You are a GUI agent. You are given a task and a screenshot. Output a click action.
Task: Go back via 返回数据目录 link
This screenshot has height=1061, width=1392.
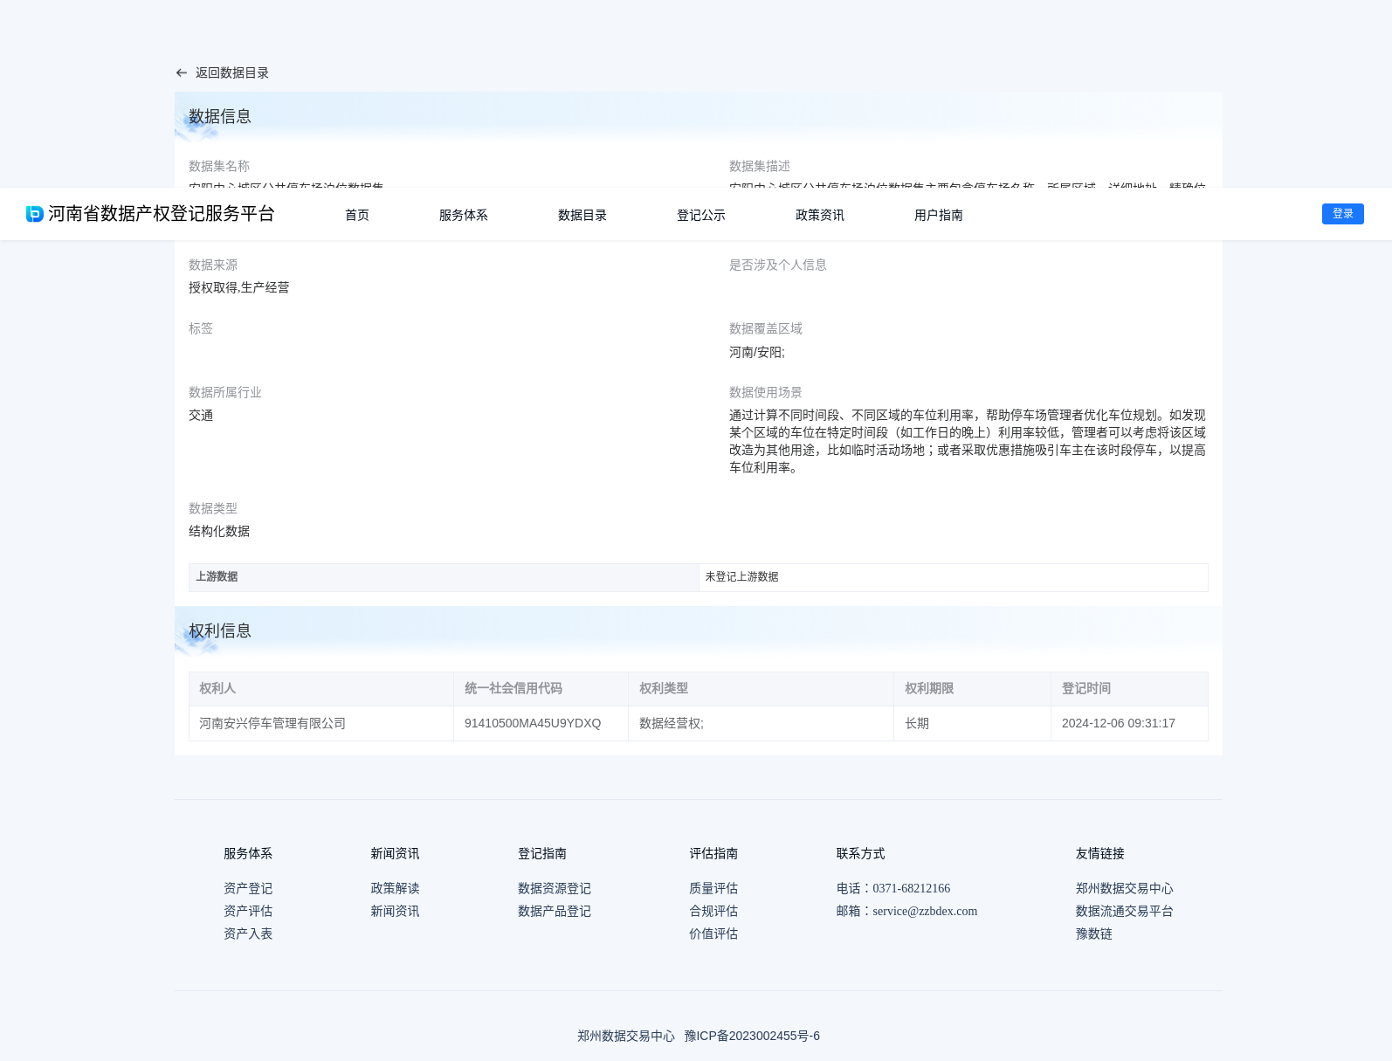231,73
